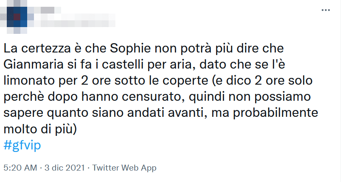The width and height of the screenshot is (342, 182).
Task: Click the 5:20 AM timestamp
Action: [x=20, y=168]
